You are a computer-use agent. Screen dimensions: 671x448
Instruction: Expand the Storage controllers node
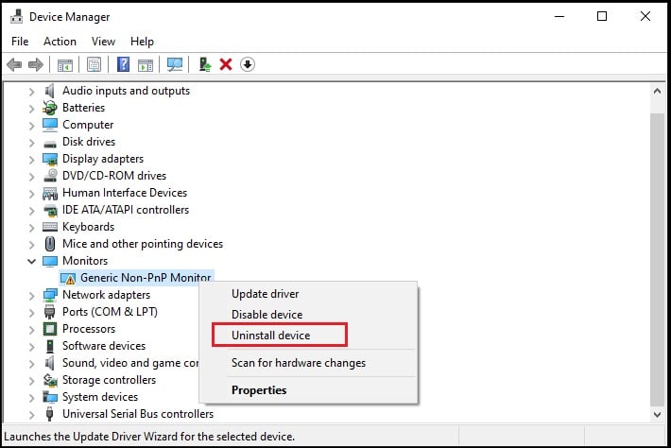point(31,380)
